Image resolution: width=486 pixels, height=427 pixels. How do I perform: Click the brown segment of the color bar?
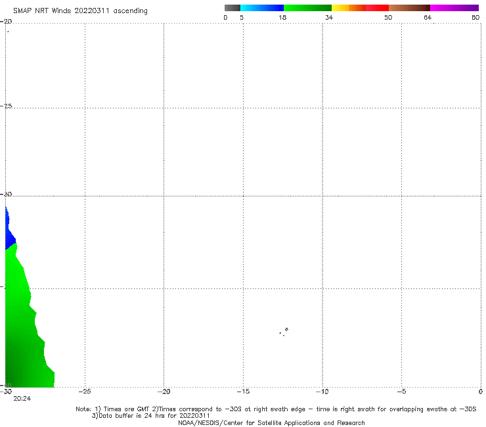click(409, 8)
